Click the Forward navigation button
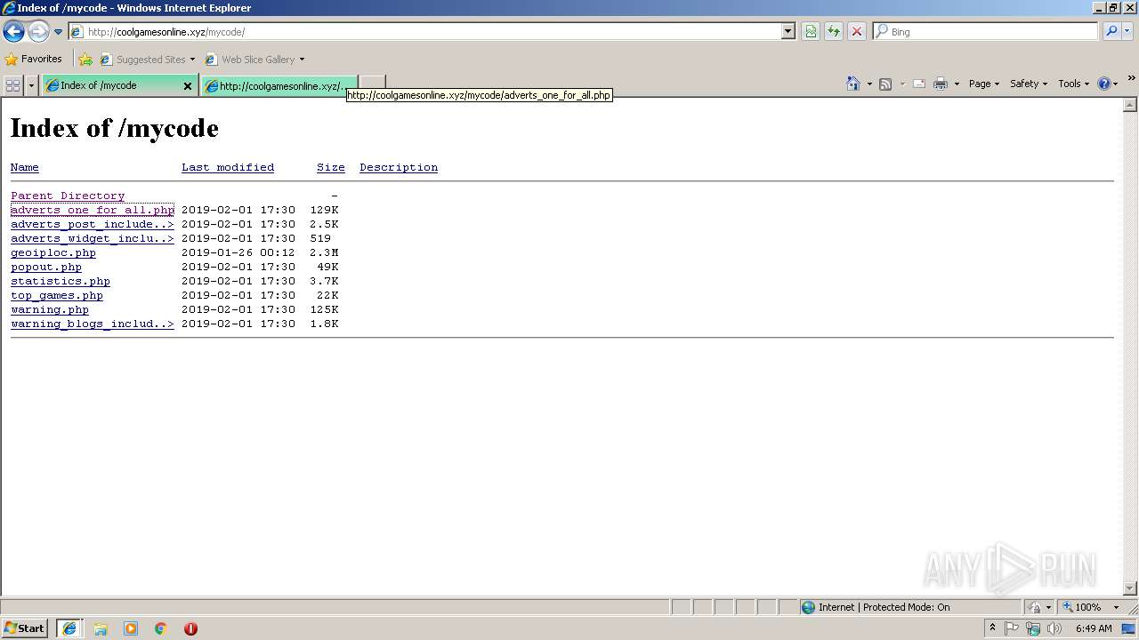This screenshot has width=1139, height=640. click(x=38, y=32)
